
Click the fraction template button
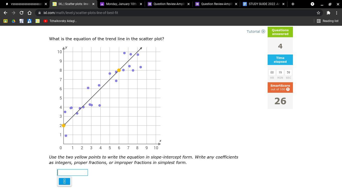pyautogui.click(x=64, y=181)
